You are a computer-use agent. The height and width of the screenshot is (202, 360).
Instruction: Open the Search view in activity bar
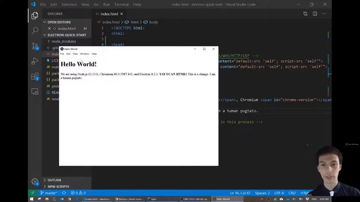(35, 30)
